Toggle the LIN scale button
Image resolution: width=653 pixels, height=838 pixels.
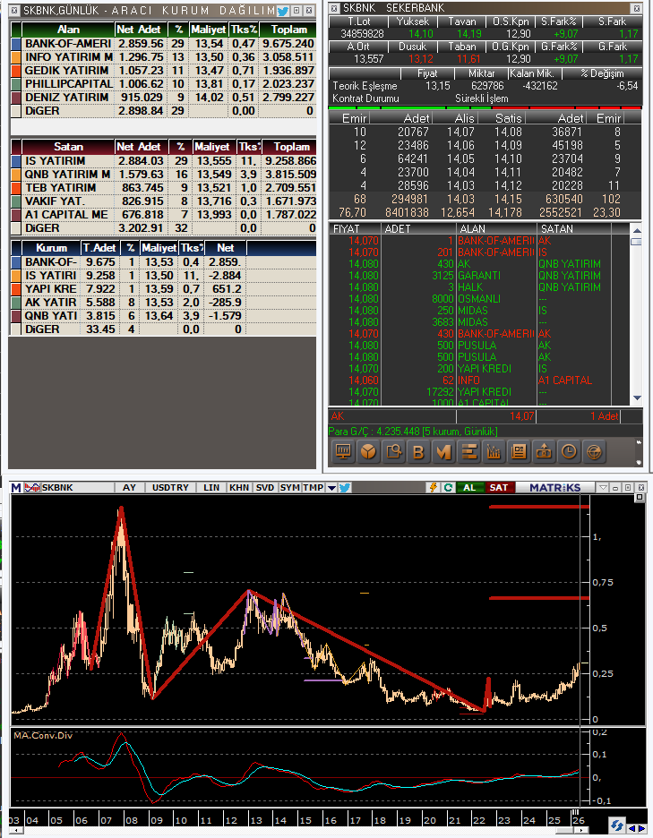coord(211,487)
